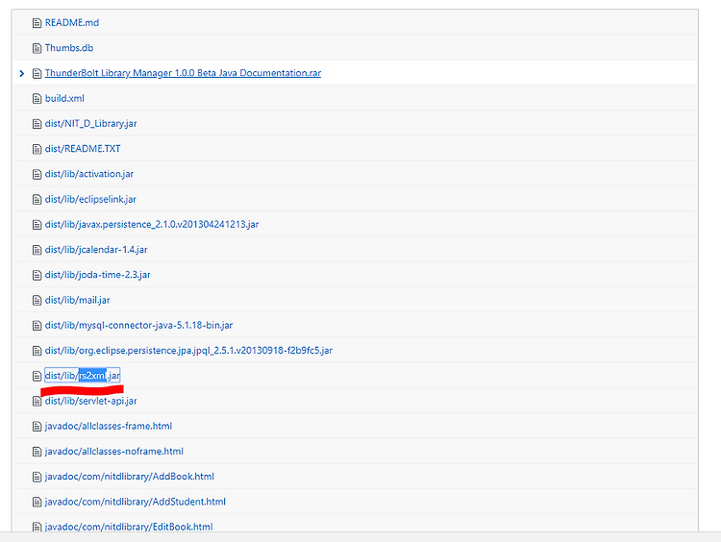Click file icon beside AddStudent.html
721x542 pixels.
37,502
